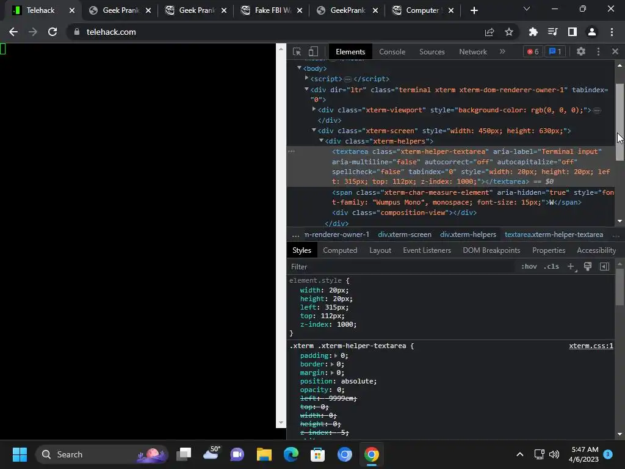Screen dimensions: 625x469
Task: Bookmark this page star icon
Action: pyautogui.click(x=508, y=32)
